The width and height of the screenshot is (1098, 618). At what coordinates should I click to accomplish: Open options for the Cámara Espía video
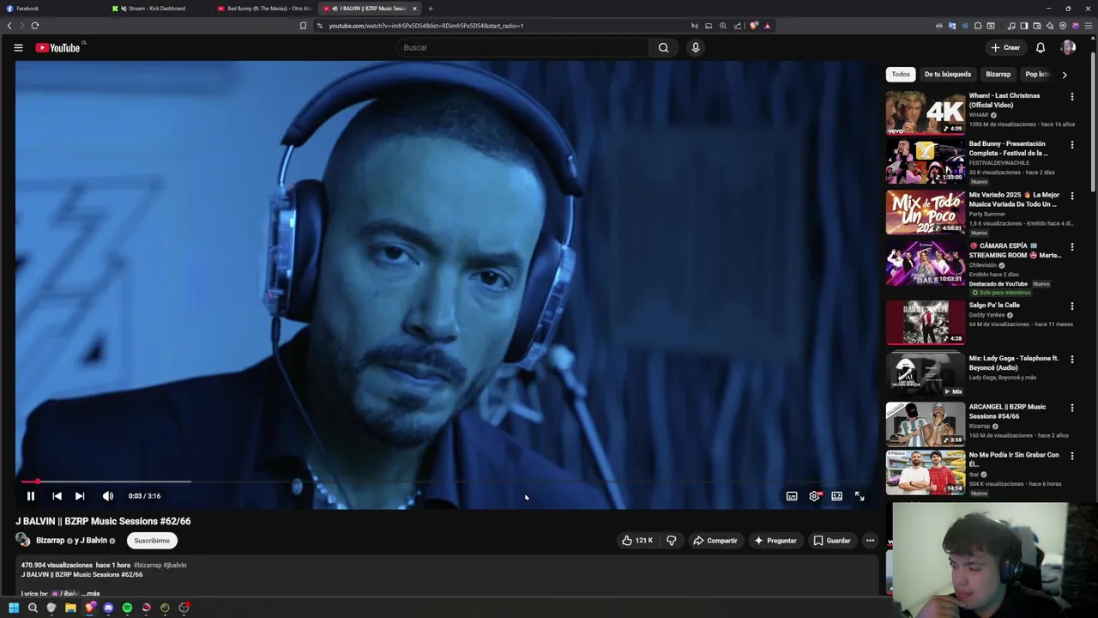[1071, 247]
